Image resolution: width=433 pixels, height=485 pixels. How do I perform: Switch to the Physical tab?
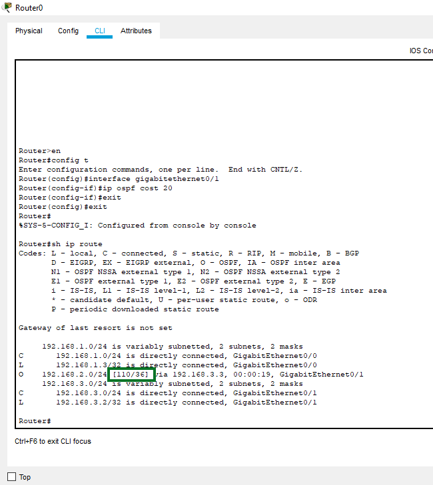29,31
